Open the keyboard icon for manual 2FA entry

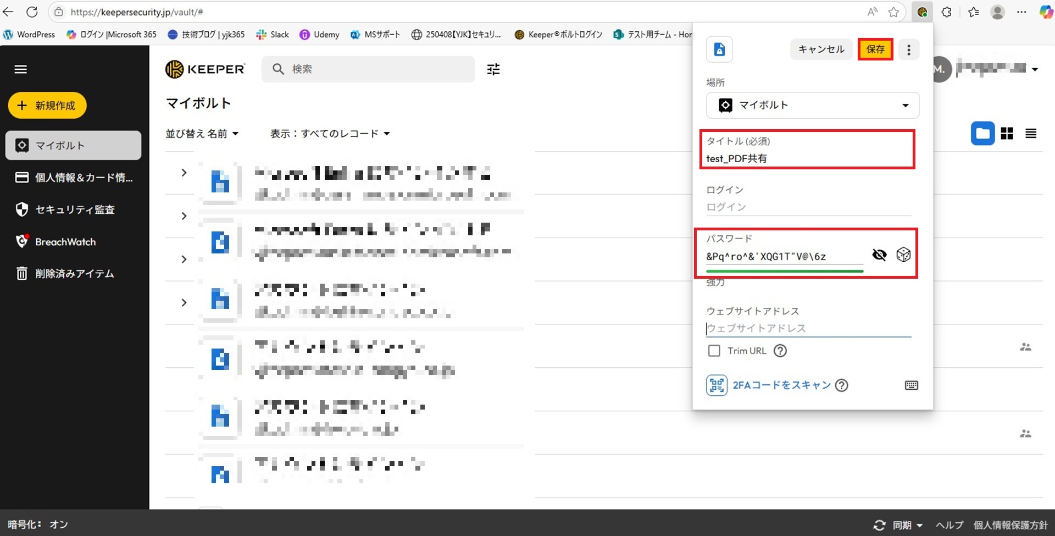coord(911,385)
